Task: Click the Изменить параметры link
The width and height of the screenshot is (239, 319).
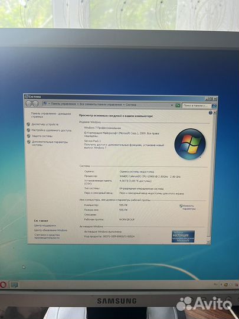Action: (189, 207)
